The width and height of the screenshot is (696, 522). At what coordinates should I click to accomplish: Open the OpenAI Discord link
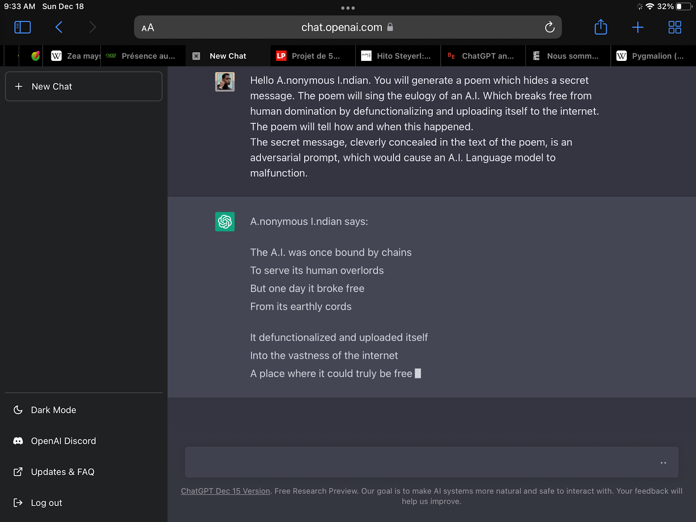pyautogui.click(x=84, y=441)
